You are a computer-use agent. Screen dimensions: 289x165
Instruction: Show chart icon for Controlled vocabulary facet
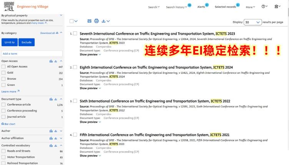(51, 145)
